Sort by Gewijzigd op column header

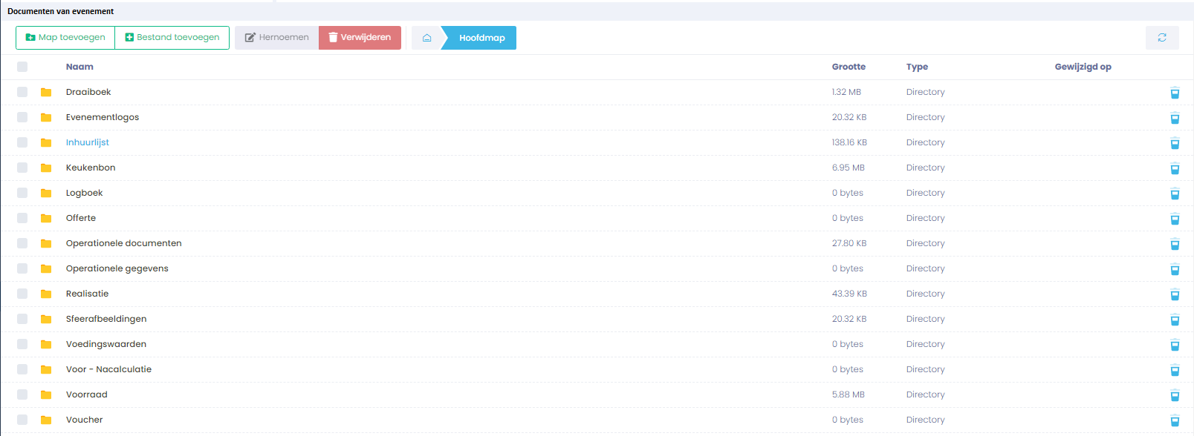tap(1083, 67)
